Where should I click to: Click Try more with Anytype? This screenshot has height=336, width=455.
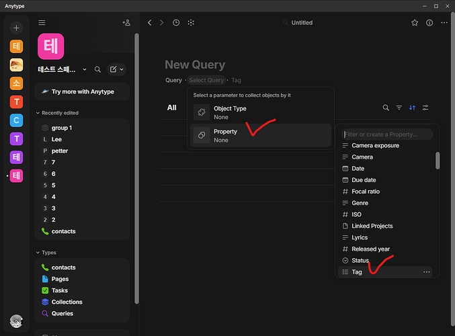coord(82,91)
